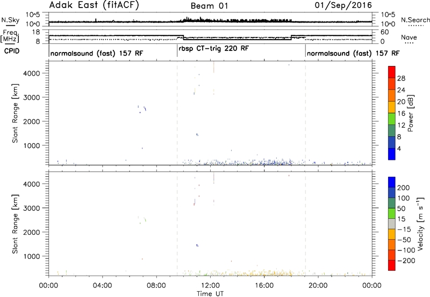Click the '-15' label on Velocity colorbar
The image size is (430, 297).
tap(404, 229)
